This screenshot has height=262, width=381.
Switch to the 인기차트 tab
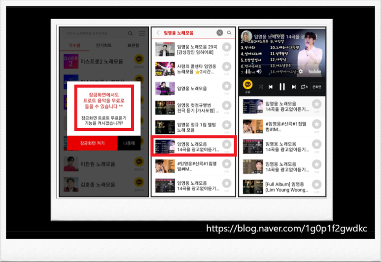click(104, 45)
